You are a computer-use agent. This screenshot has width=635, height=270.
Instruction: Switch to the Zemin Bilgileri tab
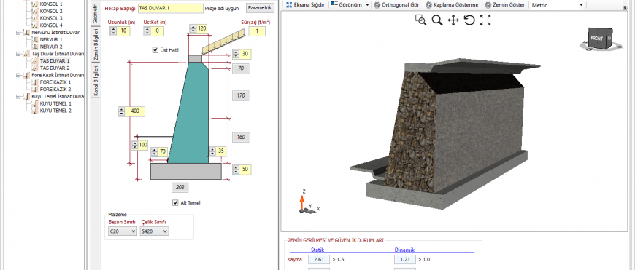coord(96,45)
